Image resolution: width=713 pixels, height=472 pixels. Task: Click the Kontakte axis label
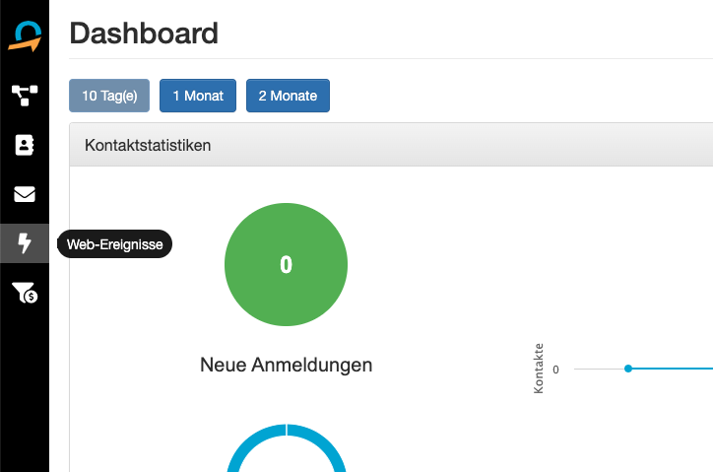coord(539,369)
